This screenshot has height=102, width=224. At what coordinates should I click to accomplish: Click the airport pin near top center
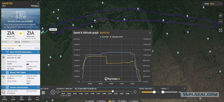[103, 3]
